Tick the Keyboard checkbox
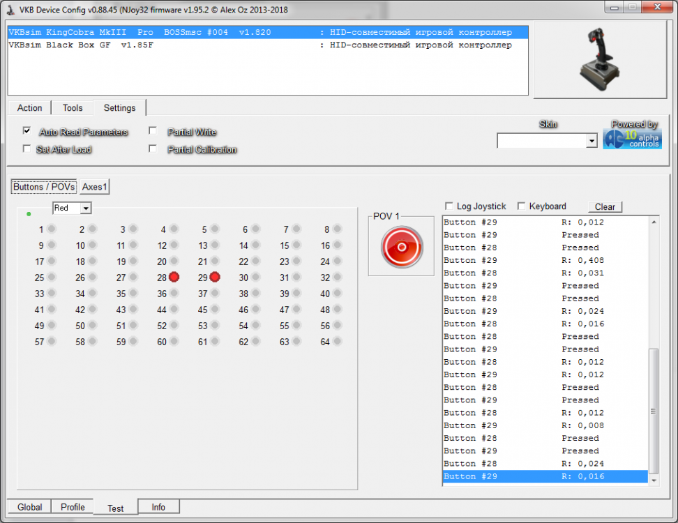The image size is (678, 523). 521,206
